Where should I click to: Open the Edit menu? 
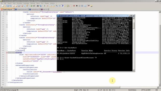[x=5, y=3]
